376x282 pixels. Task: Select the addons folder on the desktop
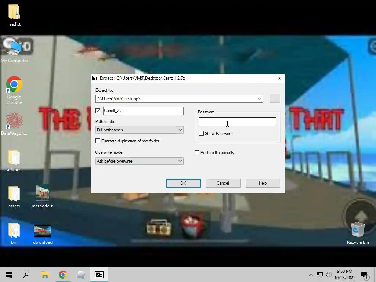(x=14, y=161)
